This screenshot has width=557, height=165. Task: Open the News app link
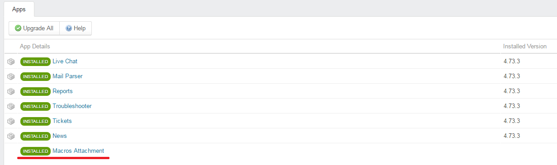pos(60,136)
